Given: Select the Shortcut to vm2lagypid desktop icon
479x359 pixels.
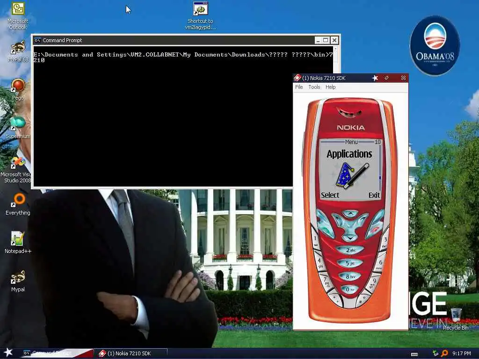Looking at the screenshot, I should pyautogui.click(x=200, y=16).
